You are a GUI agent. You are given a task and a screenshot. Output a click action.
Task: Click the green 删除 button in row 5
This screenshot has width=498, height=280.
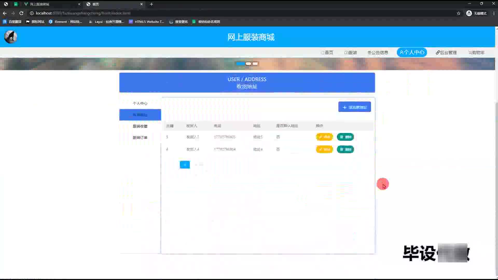345,137
